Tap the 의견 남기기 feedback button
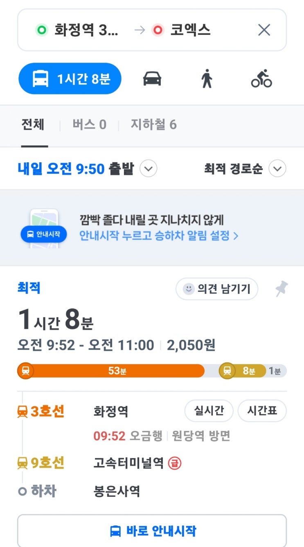Viewport: 304px width, 547px height. tap(217, 289)
